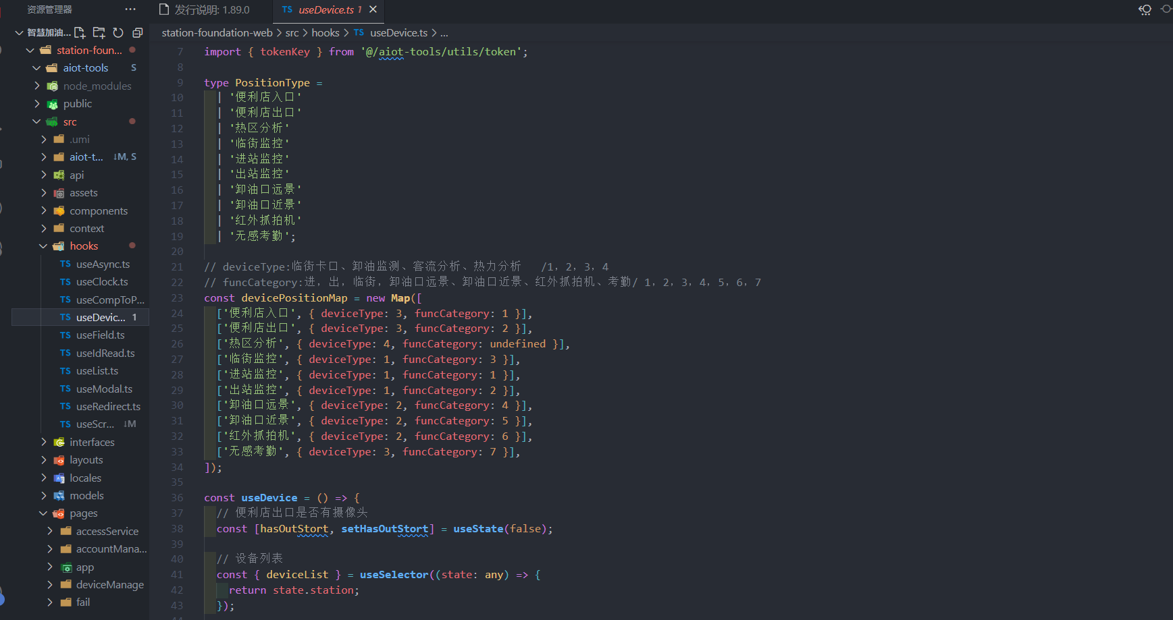
Task: Collapse the station-foun... folder
Action: (30, 50)
